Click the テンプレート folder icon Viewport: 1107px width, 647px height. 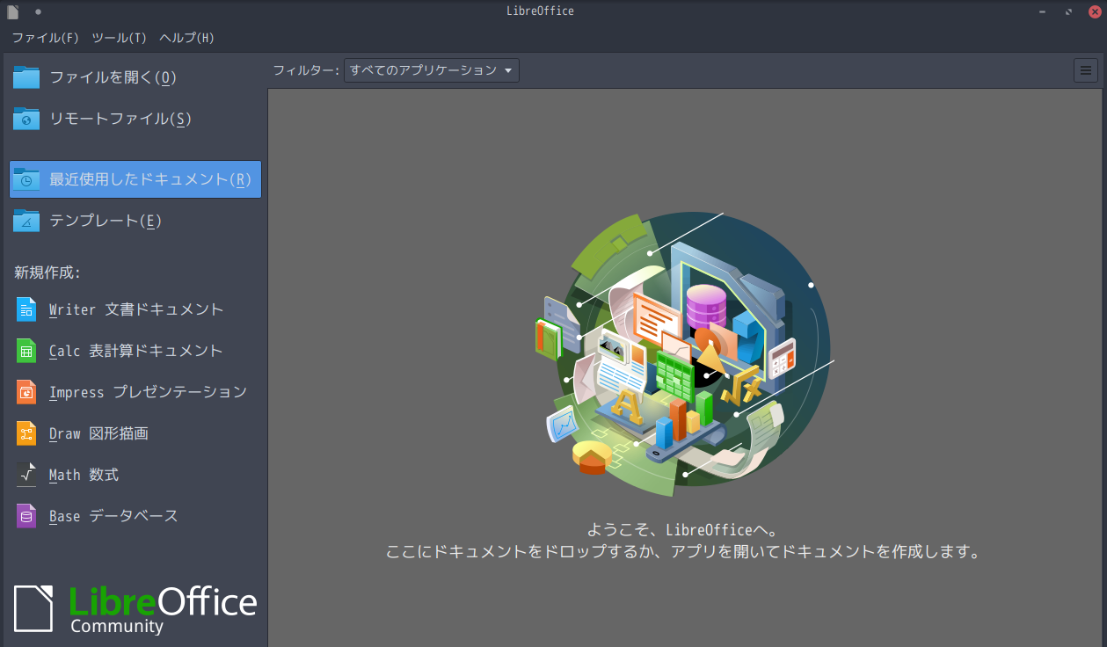click(x=26, y=221)
